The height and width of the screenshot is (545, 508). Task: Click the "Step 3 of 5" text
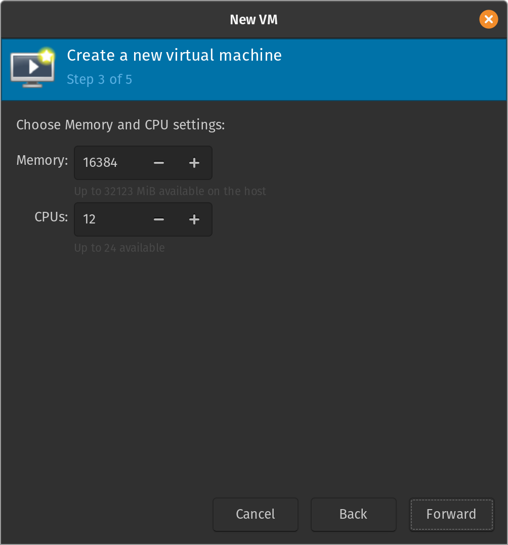(x=99, y=79)
